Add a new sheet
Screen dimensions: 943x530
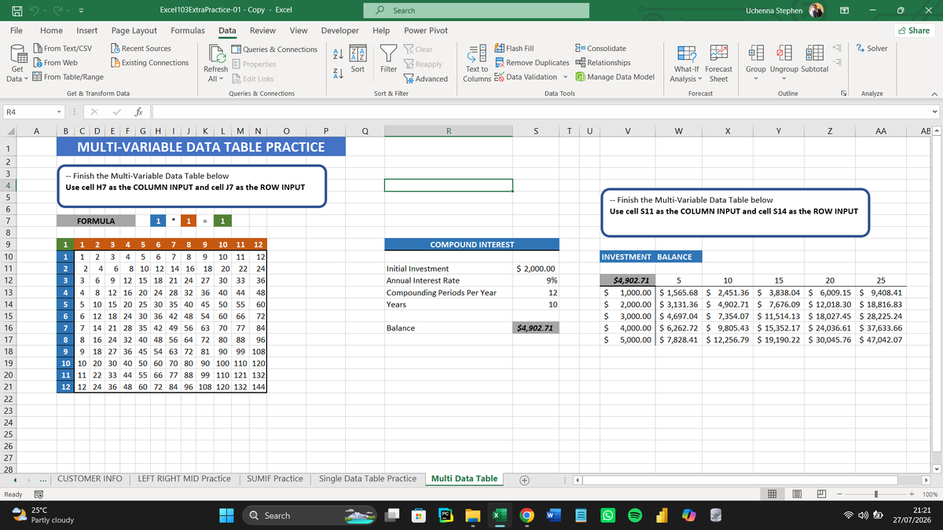524,479
